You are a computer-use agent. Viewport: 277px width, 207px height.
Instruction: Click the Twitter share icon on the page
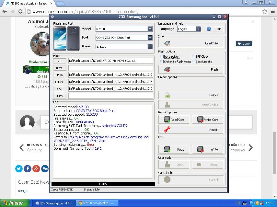point(19,169)
